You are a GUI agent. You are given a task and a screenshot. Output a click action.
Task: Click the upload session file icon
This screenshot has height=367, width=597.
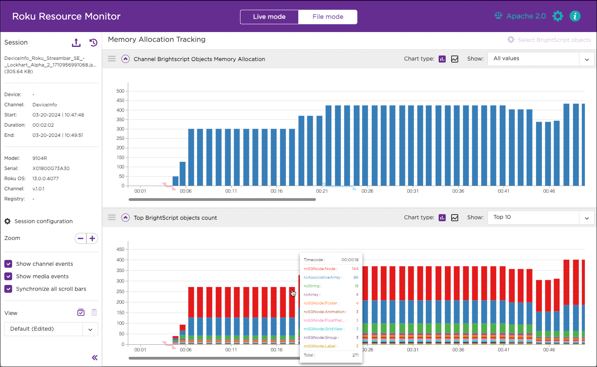[76, 43]
